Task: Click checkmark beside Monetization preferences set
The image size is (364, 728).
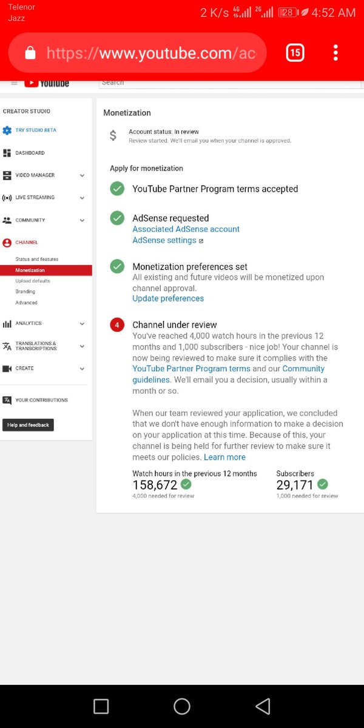Action: tap(117, 266)
